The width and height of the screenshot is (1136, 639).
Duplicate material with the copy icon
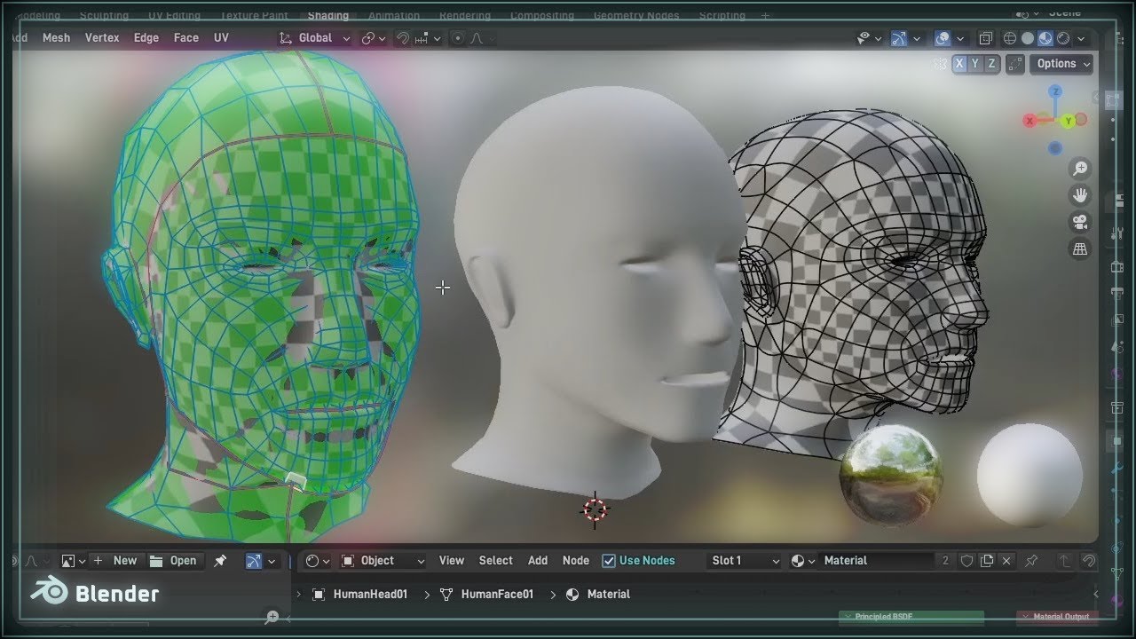point(987,561)
